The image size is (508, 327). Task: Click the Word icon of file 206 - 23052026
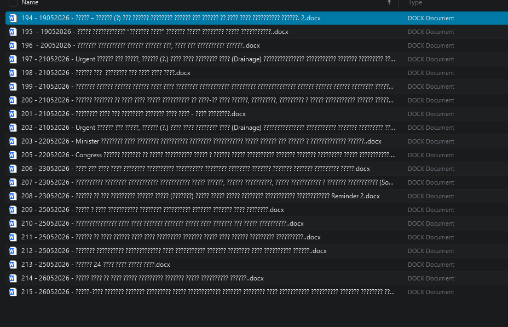click(x=13, y=169)
